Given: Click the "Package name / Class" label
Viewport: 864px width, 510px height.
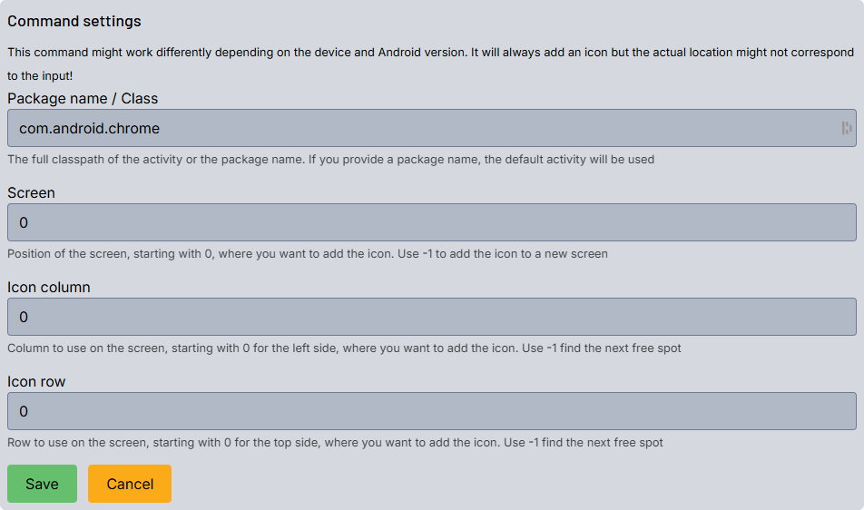Looking at the screenshot, I should click(x=83, y=98).
